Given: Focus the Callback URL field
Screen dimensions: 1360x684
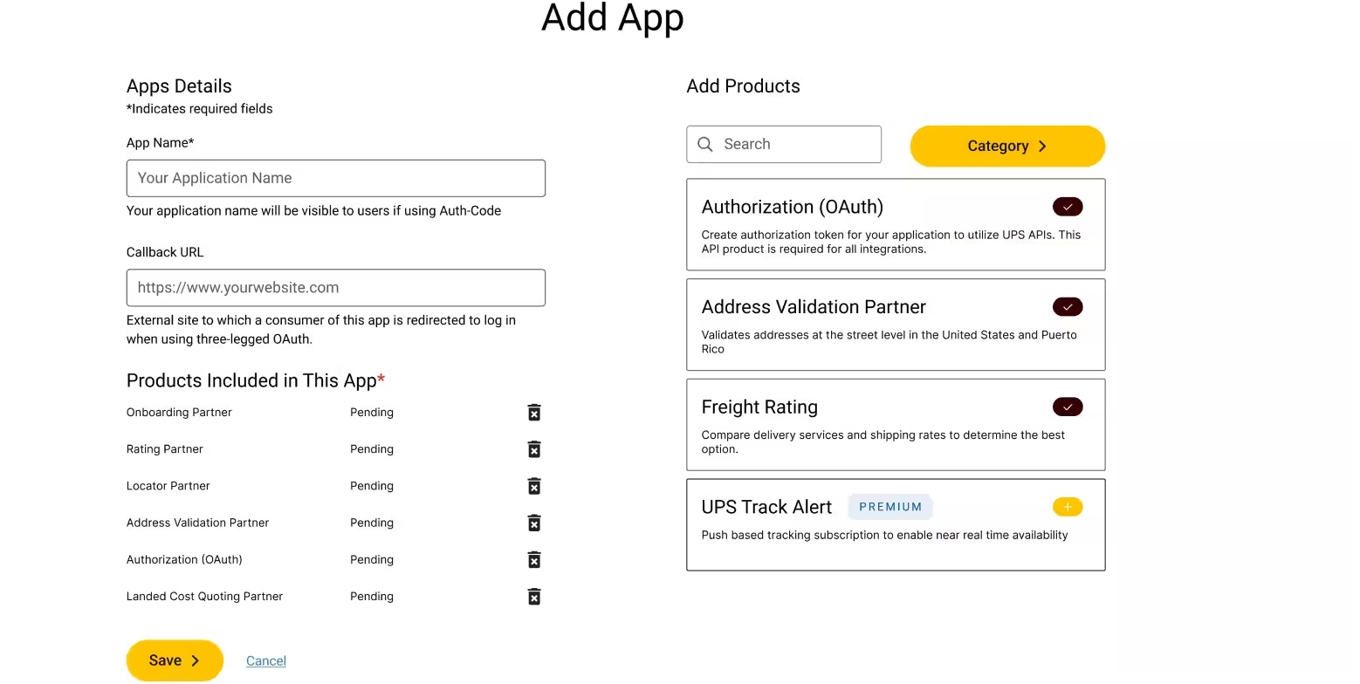Looking at the screenshot, I should click(x=336, y=287).
